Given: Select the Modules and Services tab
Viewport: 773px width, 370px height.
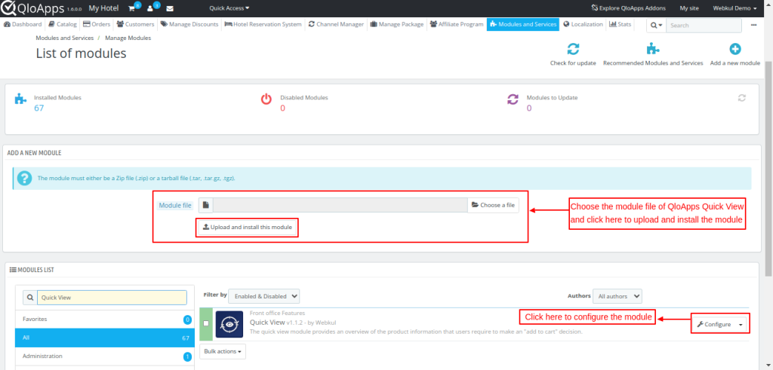Looking at the screenshot, I should [522, 24].
